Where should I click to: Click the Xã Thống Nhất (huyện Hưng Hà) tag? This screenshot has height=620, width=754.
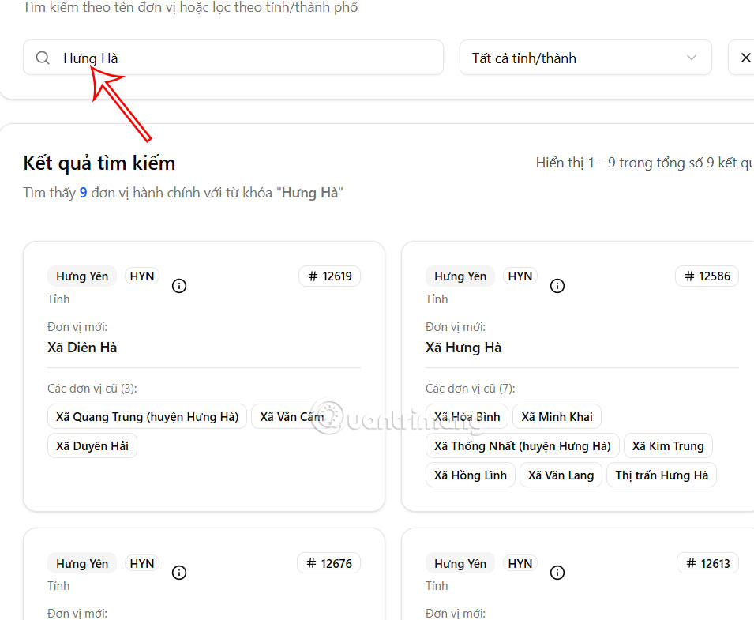(523, 445)
